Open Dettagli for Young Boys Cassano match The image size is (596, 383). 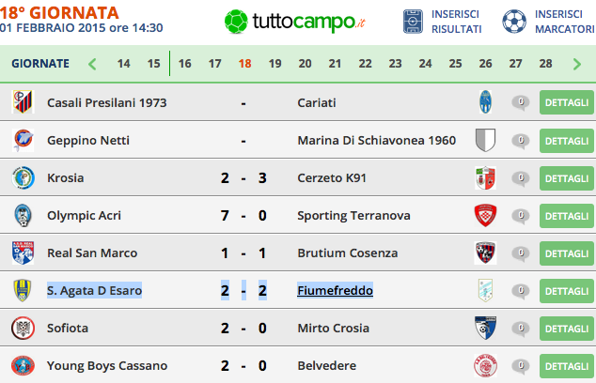(x=566, y=366)
